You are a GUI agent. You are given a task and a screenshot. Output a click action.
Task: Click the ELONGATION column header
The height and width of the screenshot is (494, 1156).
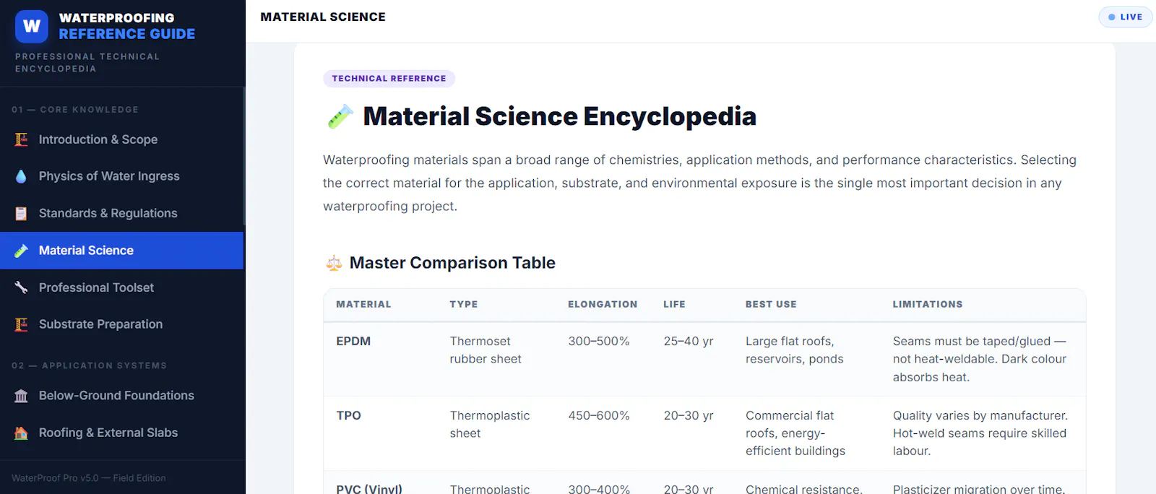(x=603, y=304)
